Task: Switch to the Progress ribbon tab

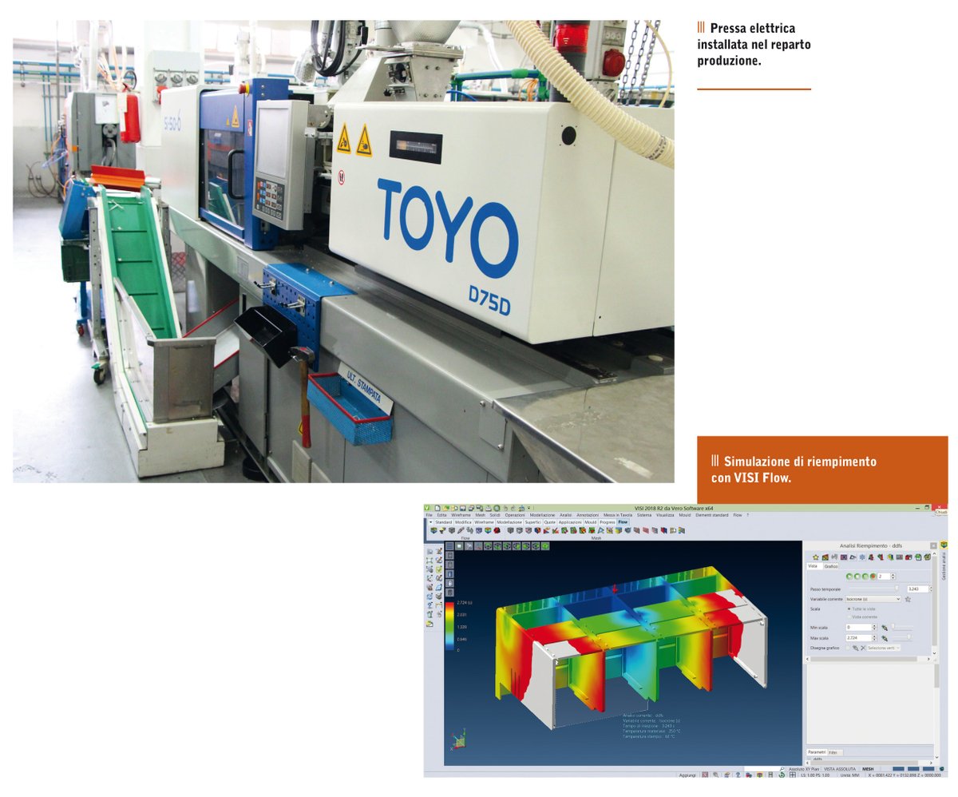Action: [607, 522]
